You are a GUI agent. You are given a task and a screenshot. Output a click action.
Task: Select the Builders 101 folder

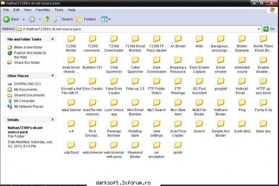[x=92, y=63]
